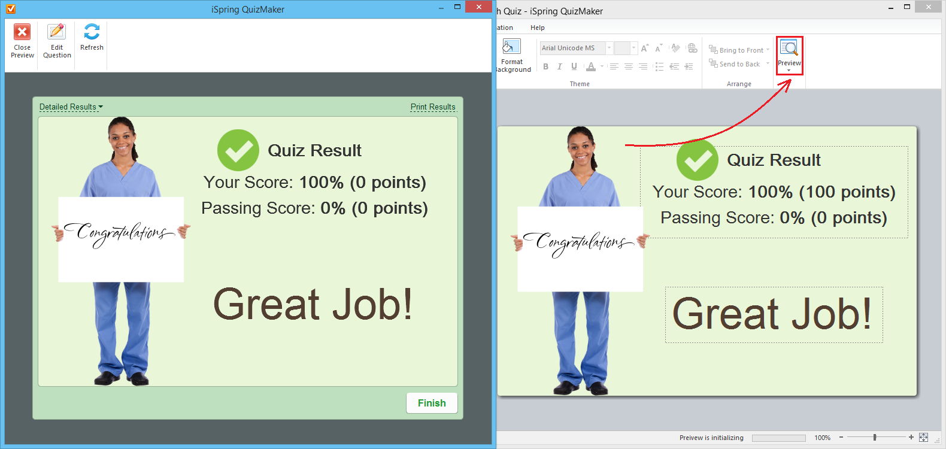Click the zoom in plus button
The height and width of the screenshot is (449, 946).
coord(911,437)
